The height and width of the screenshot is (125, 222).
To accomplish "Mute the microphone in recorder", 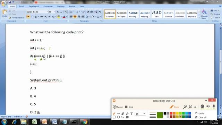I will pos(214,107).
